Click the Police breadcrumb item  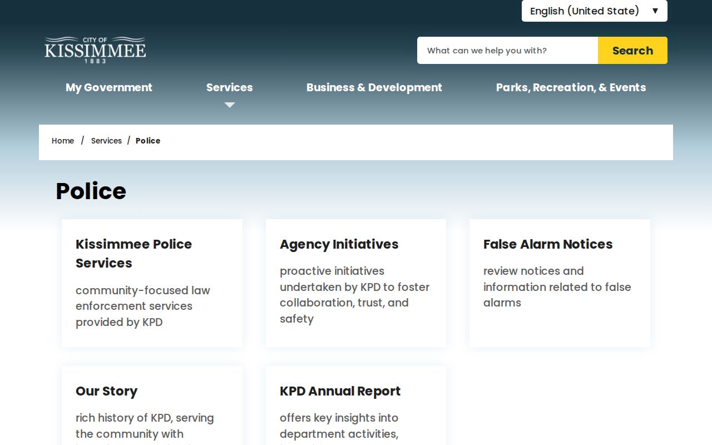pos(148,141)
